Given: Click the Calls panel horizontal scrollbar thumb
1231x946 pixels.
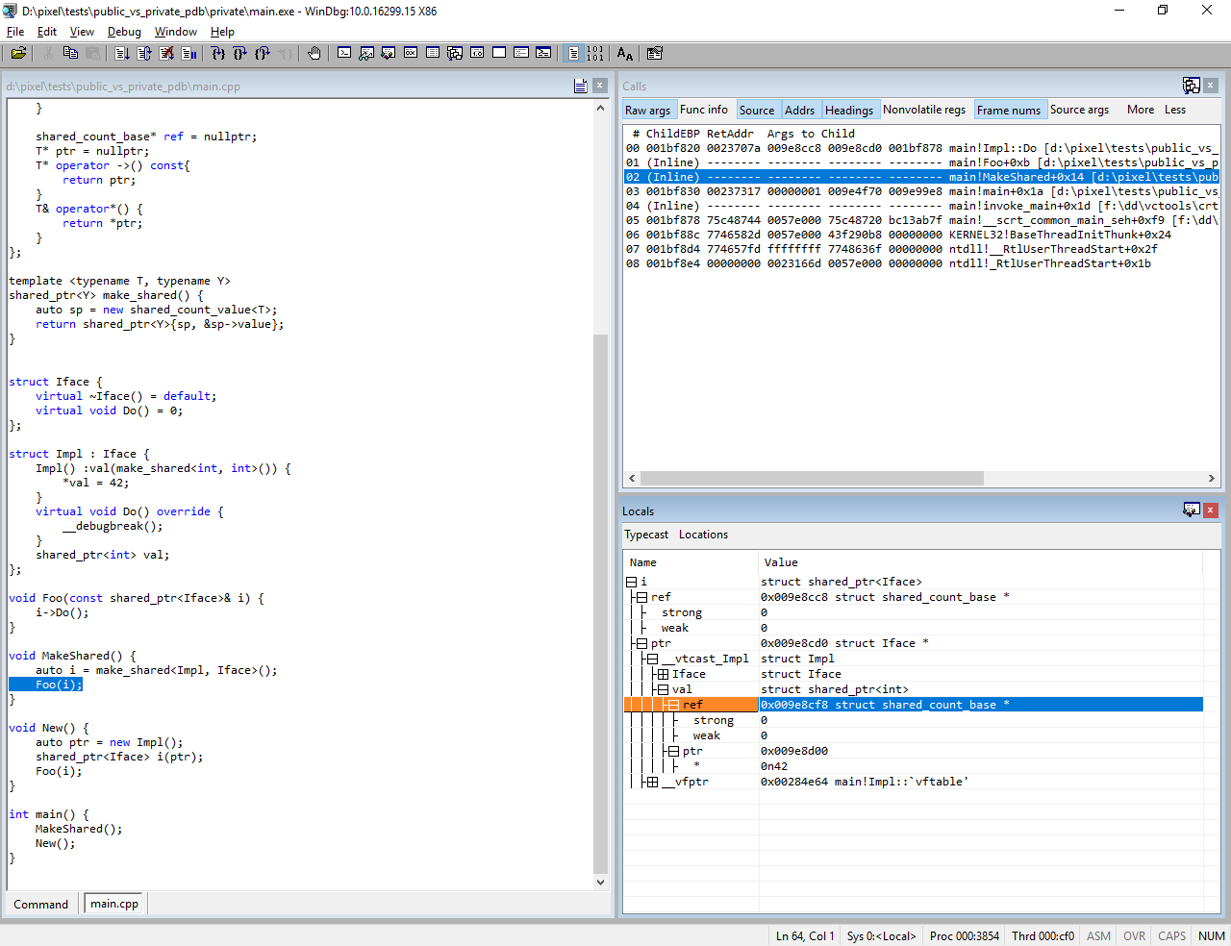Looking at the screenshot, I should point(812,478).
